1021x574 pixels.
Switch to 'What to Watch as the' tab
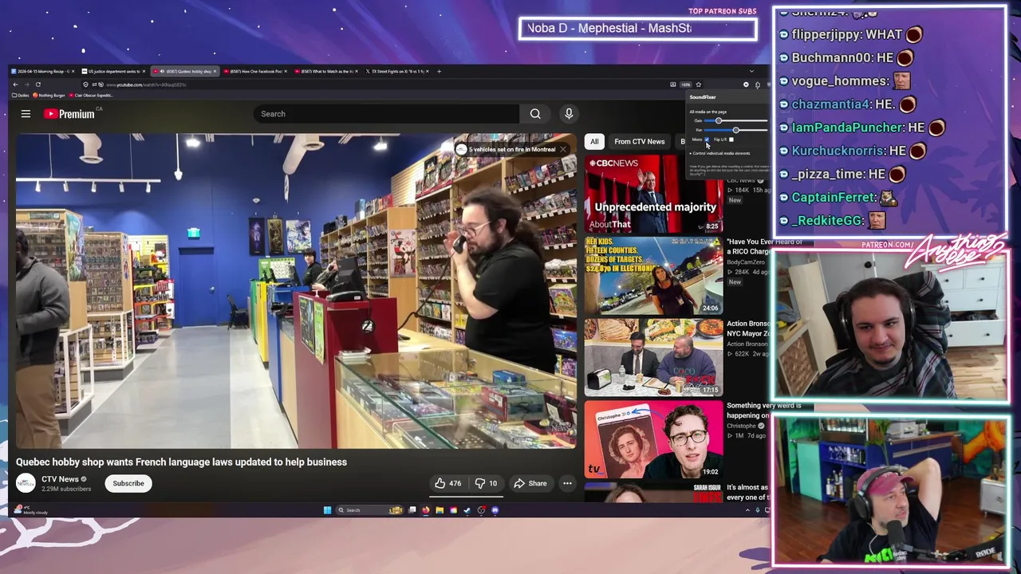pyautogui.click(x=326, y=71)
